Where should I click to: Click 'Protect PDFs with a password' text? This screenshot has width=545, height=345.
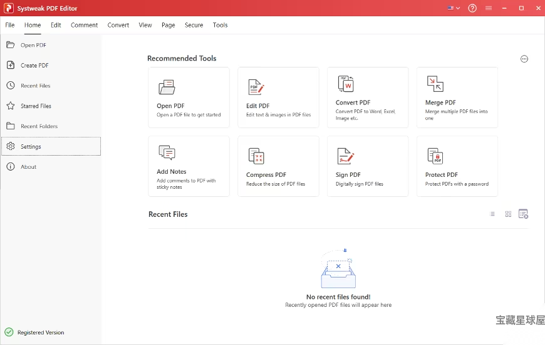pyautogui.click(x=457, y=184)
